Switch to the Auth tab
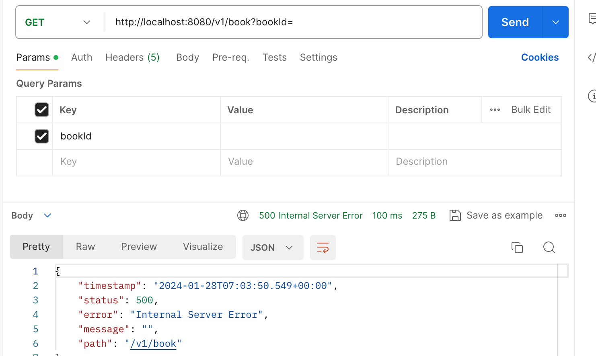596x356 pixels. [x=82, y=57]
